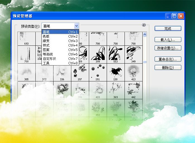Viewport: 195px width, 143px height.
Task: Pick the grunge brush preset 693
Action: [x=26, y=38]
